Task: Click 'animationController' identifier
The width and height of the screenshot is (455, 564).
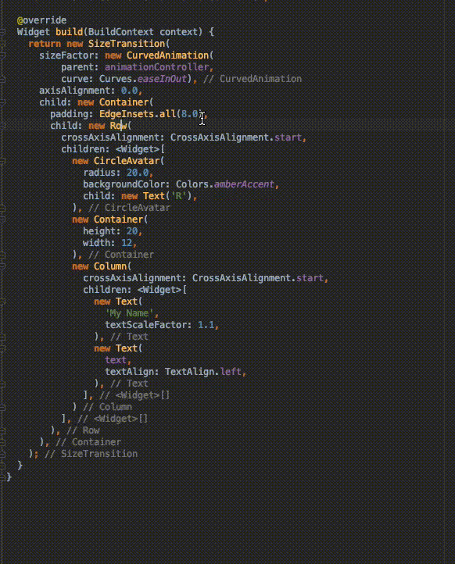Action: click(157, 67)
